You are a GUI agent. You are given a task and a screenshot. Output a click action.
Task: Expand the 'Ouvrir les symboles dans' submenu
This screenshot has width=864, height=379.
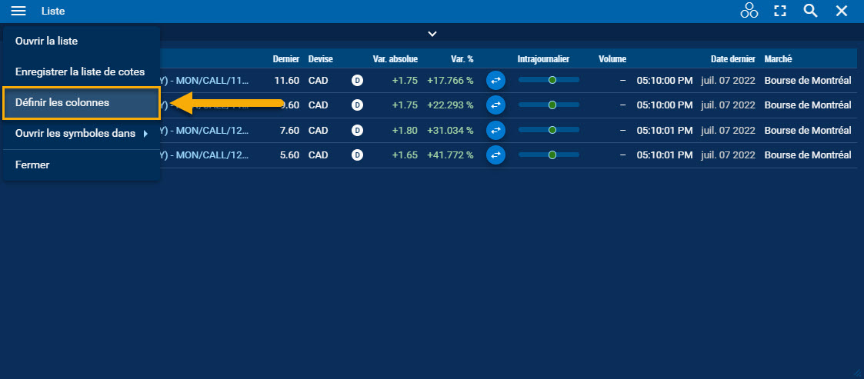point(81,134)
